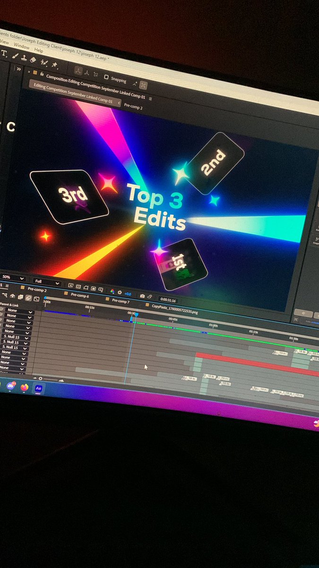Screen dimensions: 319x568
Task: Click the highlighted snapping options icon
Action: pos(143,85)
